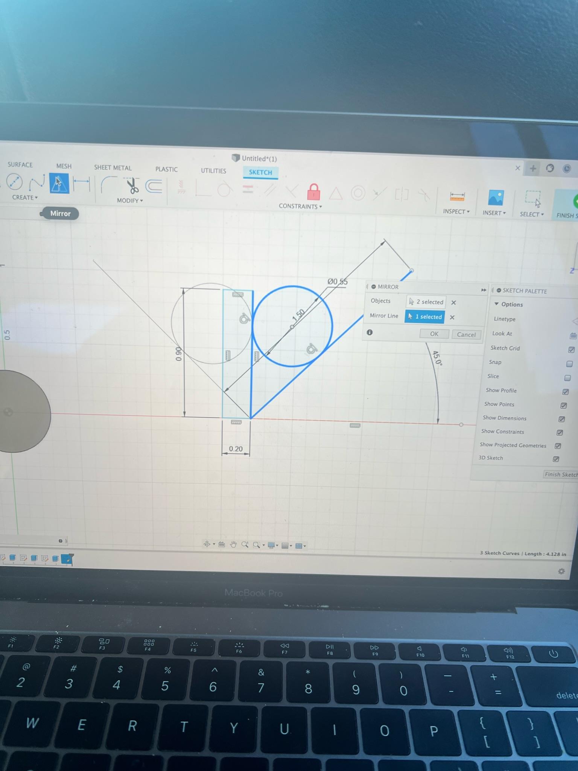Screen dimensions: 578x771
Task: Collapse the Options section in Sketch Palette
Action: coord(497,304)
